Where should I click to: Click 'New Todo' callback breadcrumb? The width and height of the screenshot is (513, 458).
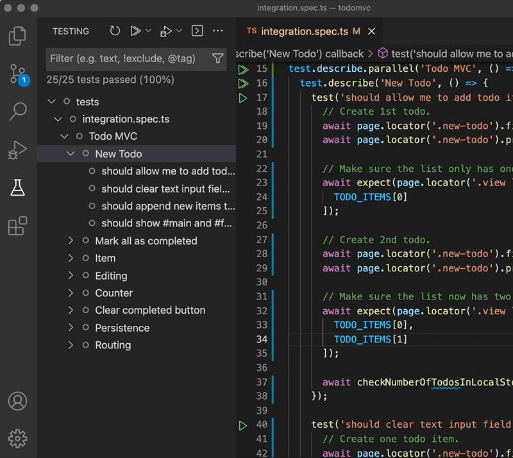click(300, 54)
